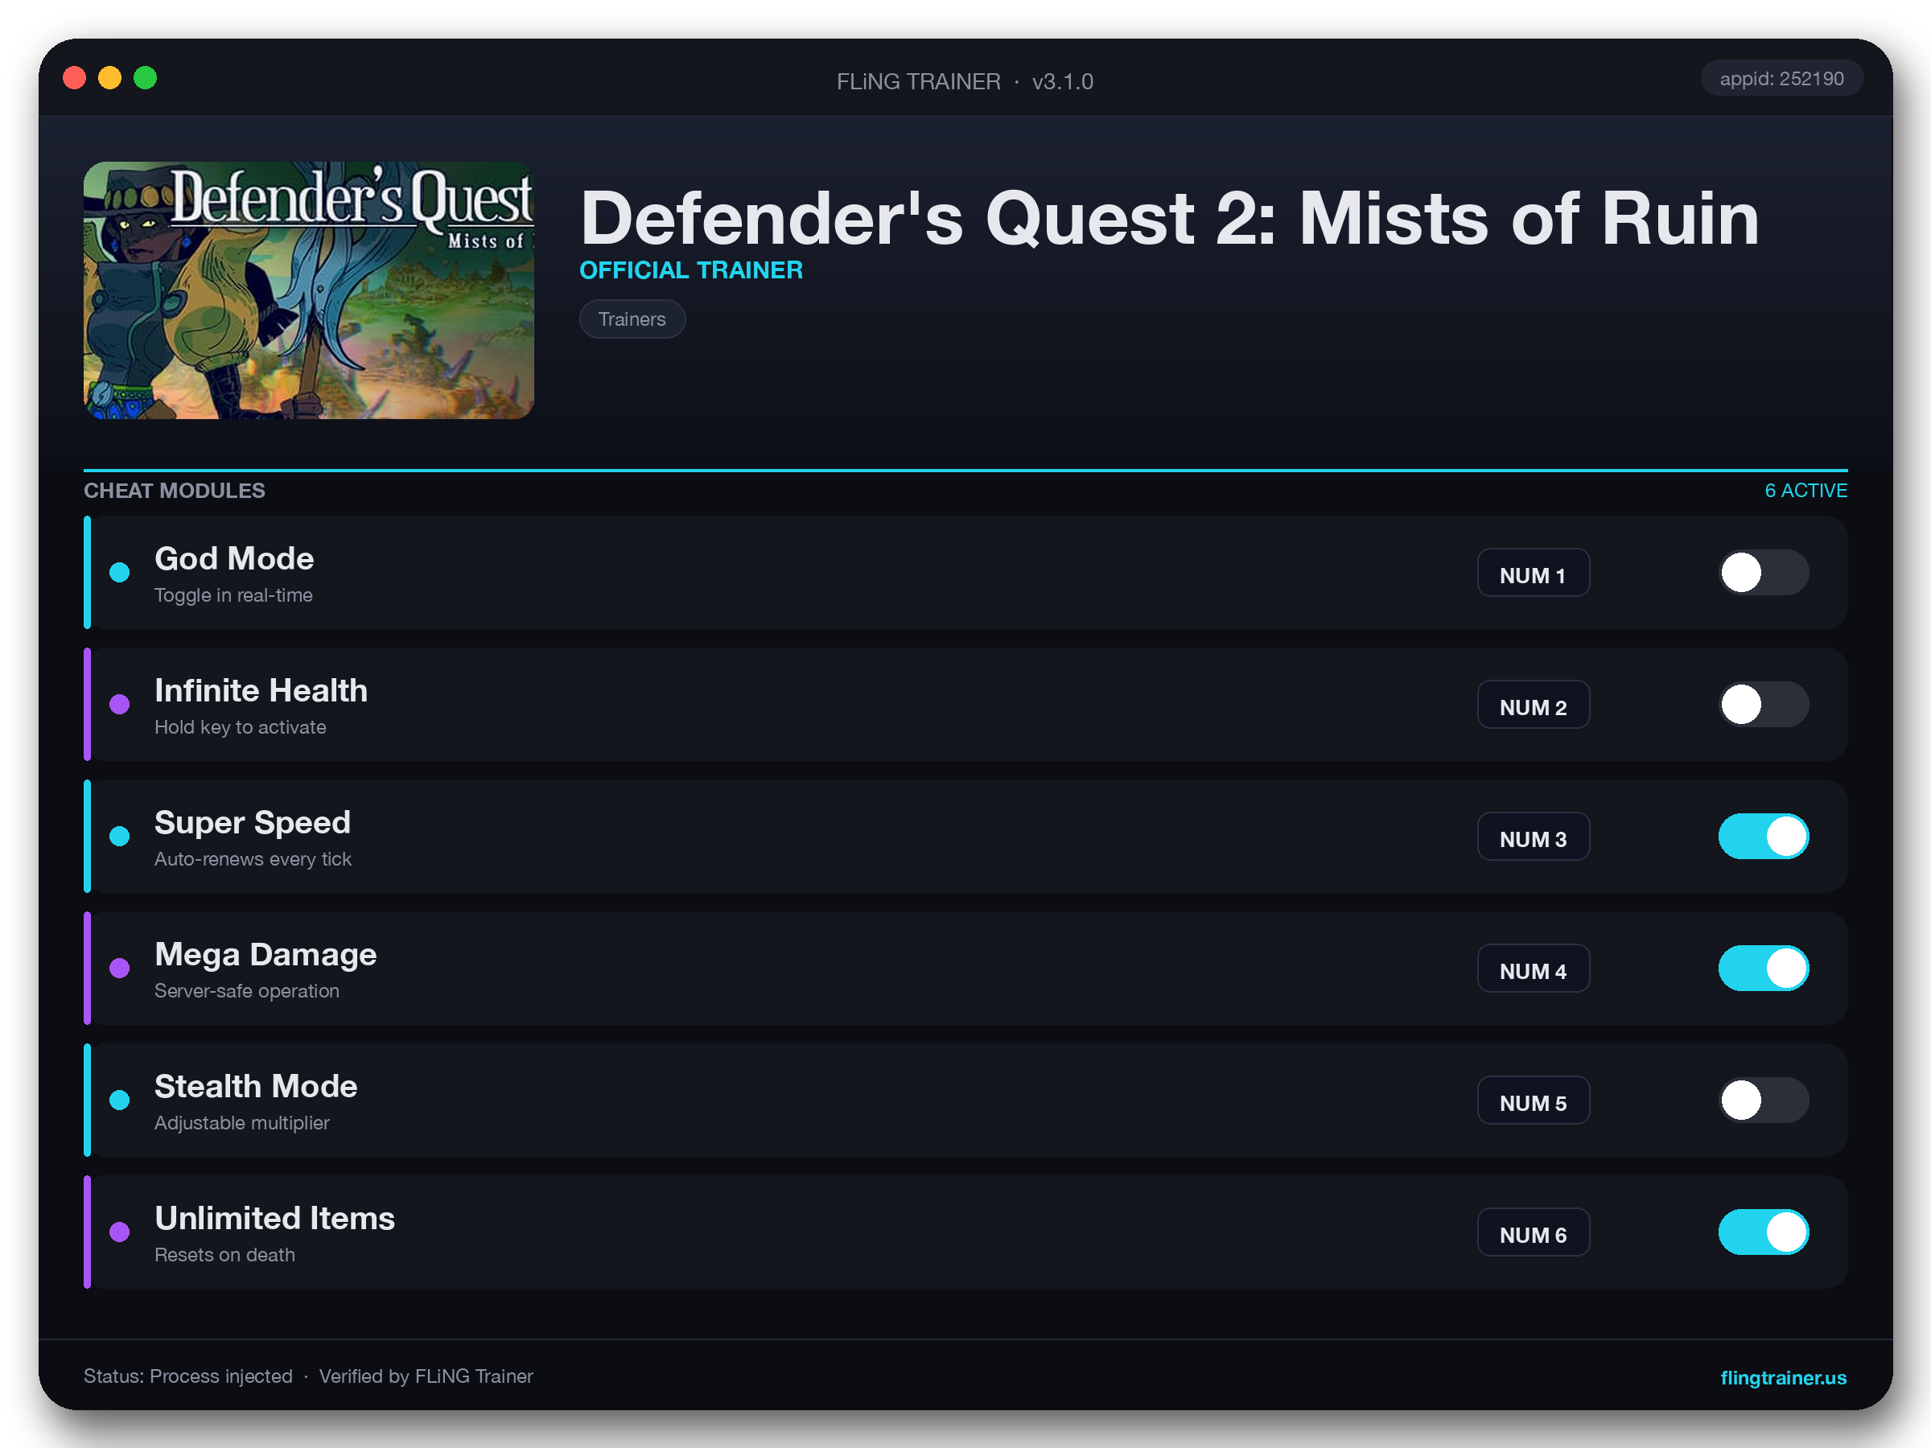Close the window with red button
This screenshot has width=1931, height=1448.
pos(75,79)
